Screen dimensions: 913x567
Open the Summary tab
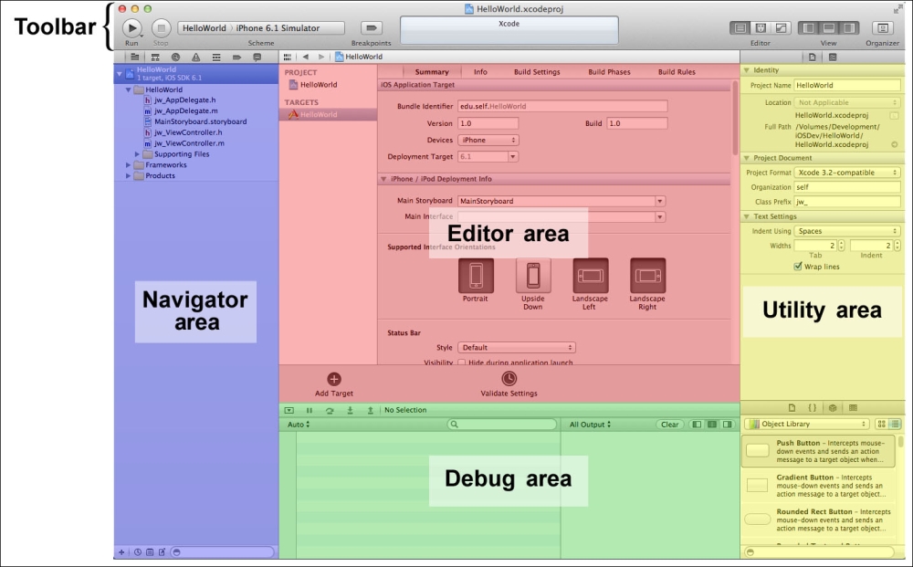click(x=432, y=72)
